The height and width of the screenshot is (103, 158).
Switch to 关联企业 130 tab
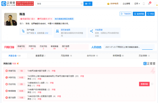pyautogui.click(x=15, y=56)
